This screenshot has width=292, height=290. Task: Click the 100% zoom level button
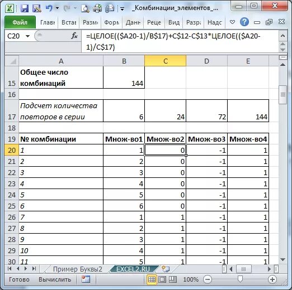point(191,279)
